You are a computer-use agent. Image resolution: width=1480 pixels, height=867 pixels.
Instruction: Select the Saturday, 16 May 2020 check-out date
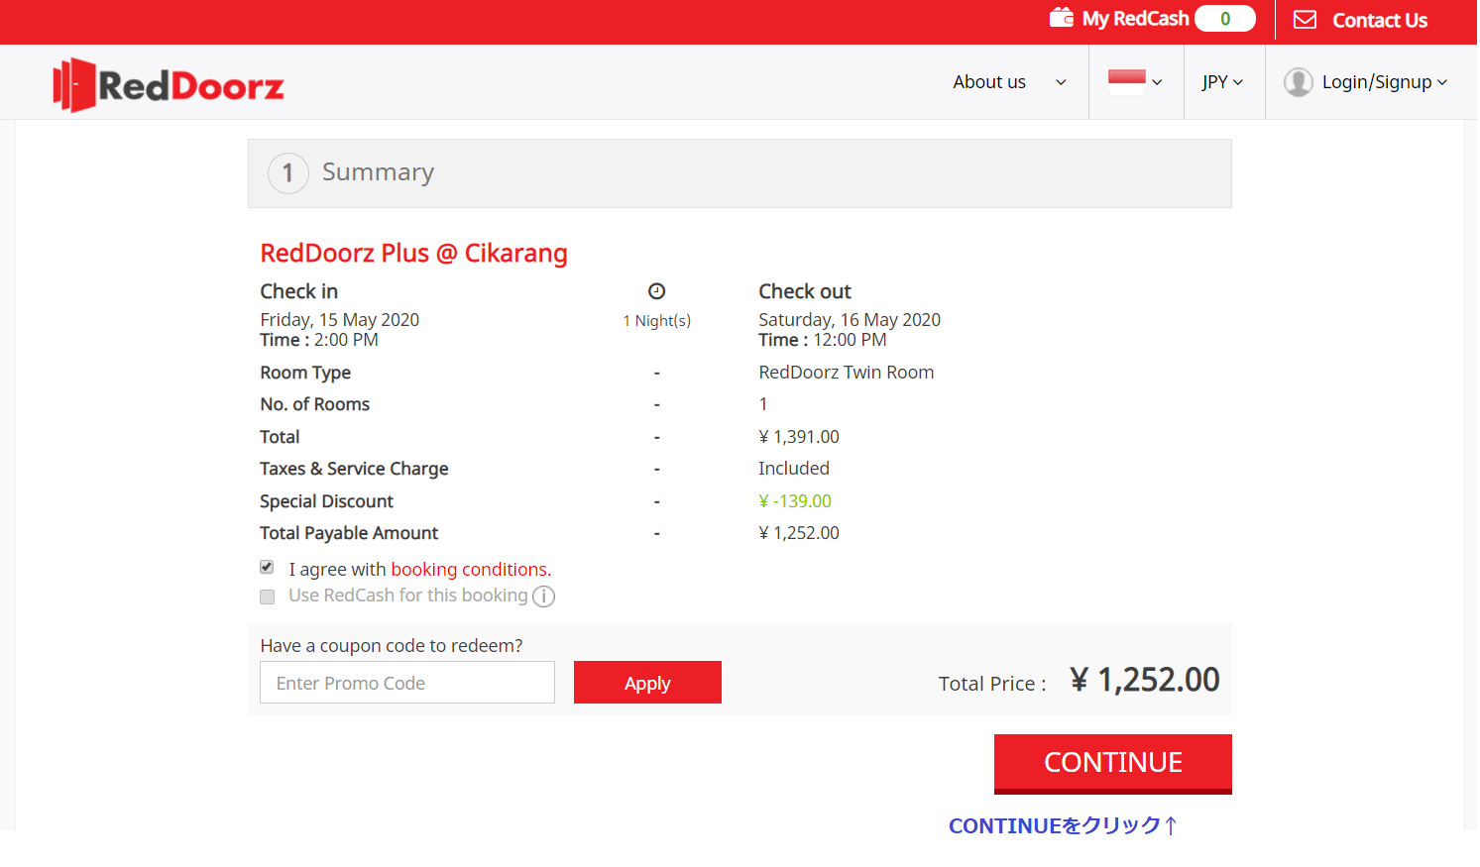tap(850, 320)
